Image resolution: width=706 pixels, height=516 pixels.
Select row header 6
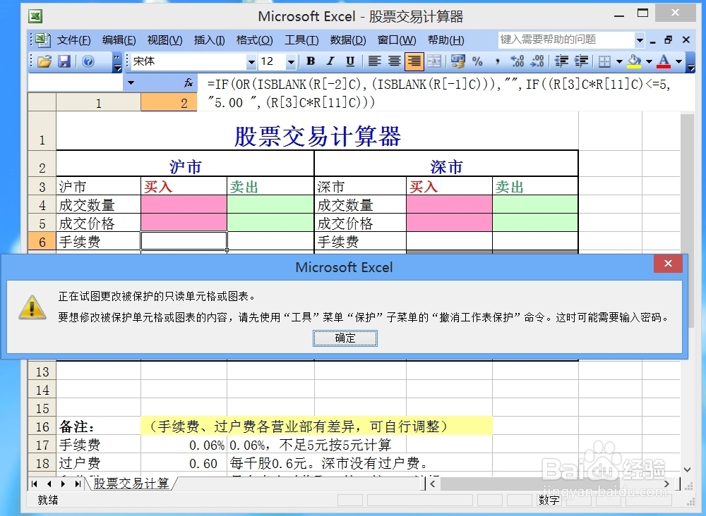pos(42,241)
